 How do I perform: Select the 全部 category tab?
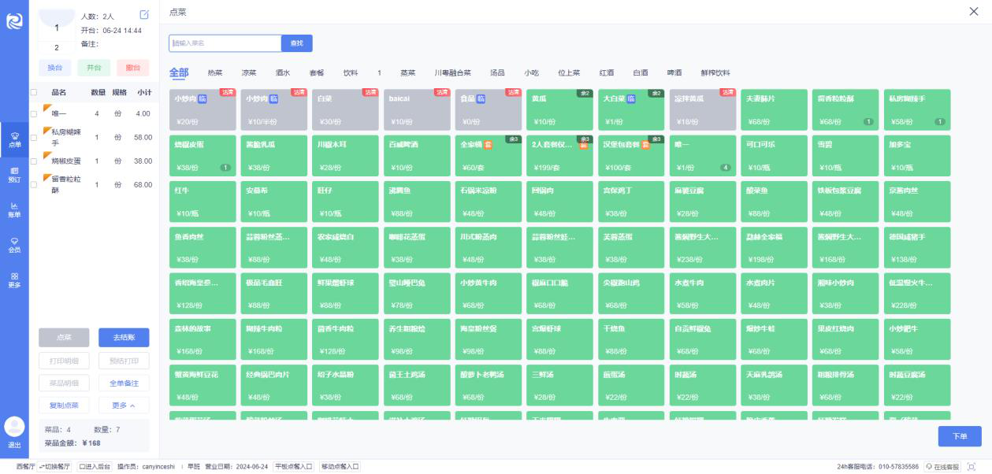pos(179,72)
